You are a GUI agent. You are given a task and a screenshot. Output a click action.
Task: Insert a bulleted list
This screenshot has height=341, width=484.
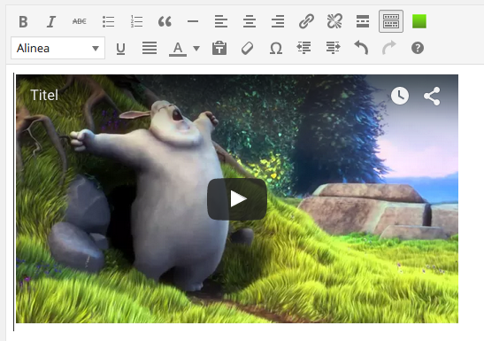coord(108,21)
